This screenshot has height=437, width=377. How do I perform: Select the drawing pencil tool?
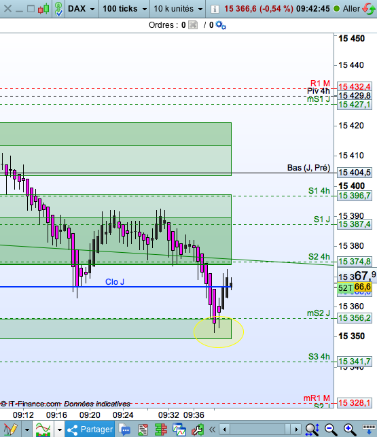click(x=10, y=430)
